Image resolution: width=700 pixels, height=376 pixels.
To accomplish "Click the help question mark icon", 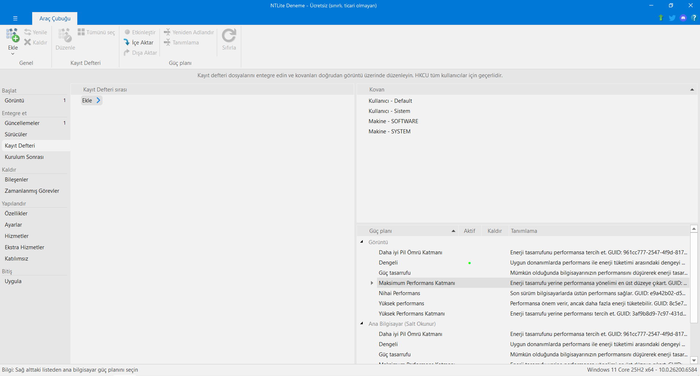I will pos(694,18).
